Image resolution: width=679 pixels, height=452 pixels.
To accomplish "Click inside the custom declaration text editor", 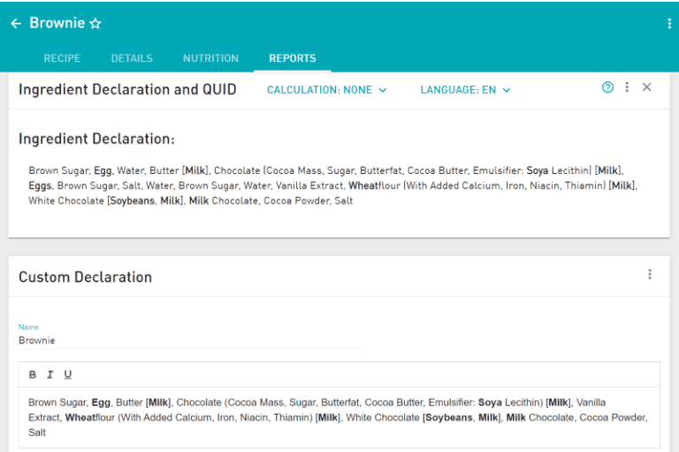I will coord(339,418).
